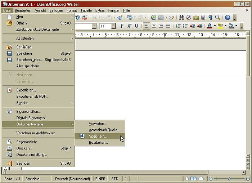Click Verwalten... in the submenu

point(98,124)
